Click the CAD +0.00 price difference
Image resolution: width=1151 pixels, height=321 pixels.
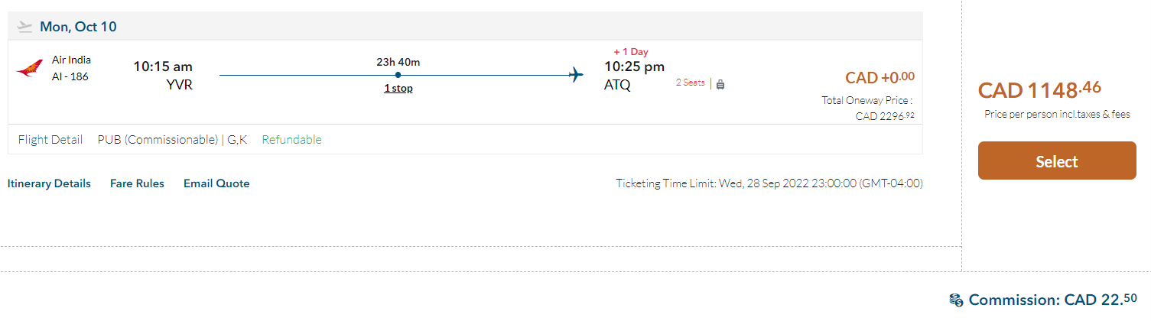880,77
